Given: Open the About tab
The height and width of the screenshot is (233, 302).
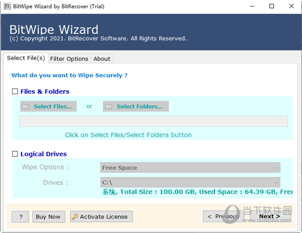Looking at the screenshot, I should pyautogui.click(x=102, y=59).
